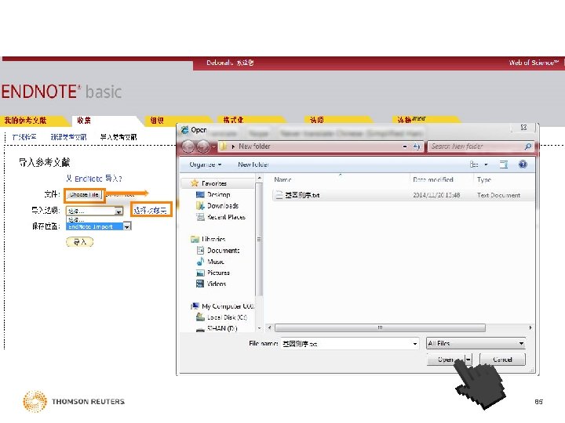Click the Open button
The height and width of the screenshot is (423, 565).
[446, 360]
